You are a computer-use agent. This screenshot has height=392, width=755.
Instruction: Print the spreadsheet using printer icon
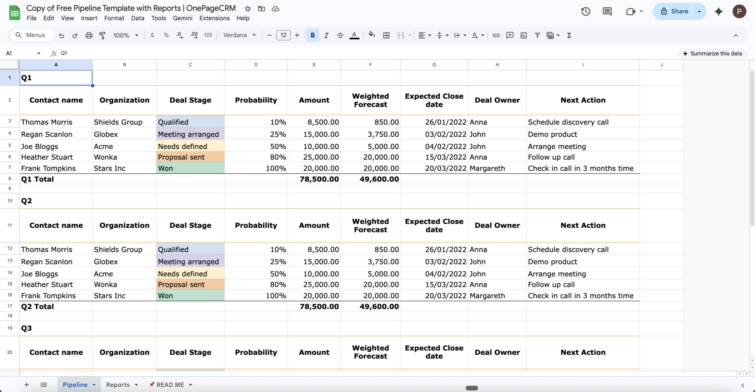pyautogui.click(x=89, y=35)
